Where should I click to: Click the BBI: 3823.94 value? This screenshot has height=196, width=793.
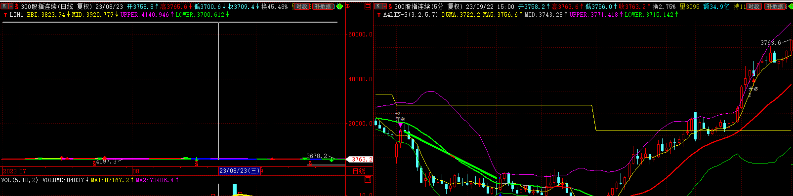(46, 15)
